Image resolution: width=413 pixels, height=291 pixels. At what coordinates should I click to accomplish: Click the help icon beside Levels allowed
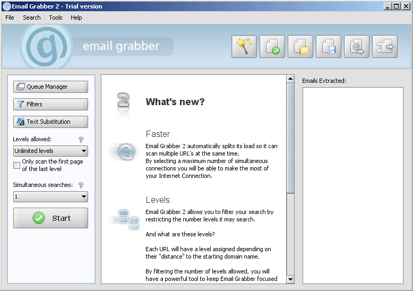pyautogui.click(x=81, y=140)
